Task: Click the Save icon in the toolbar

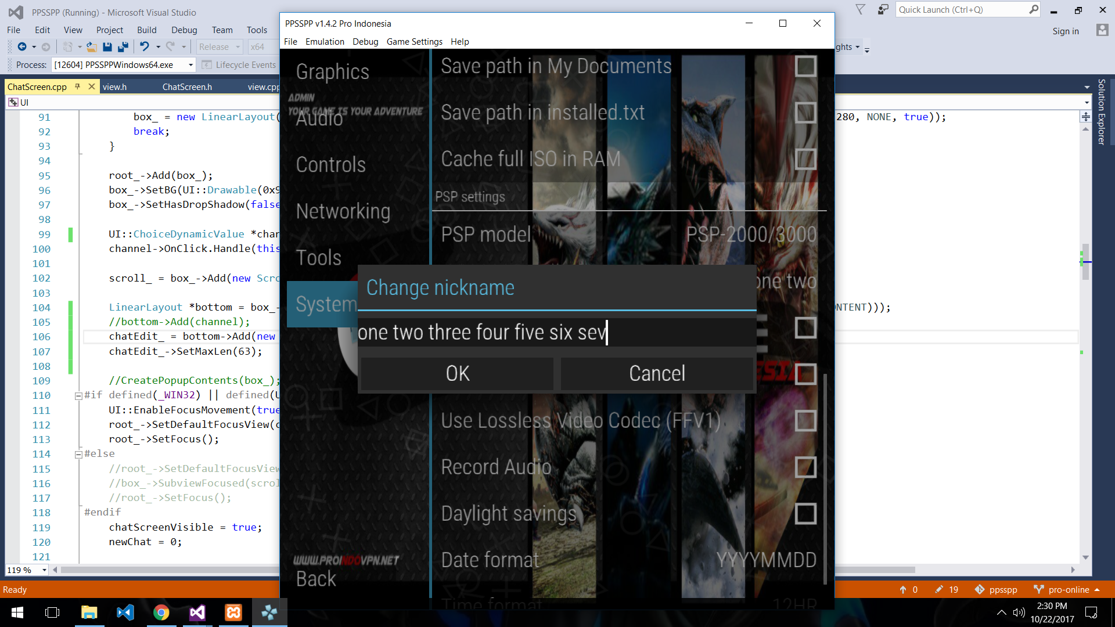Action: (x=108, y=46)
